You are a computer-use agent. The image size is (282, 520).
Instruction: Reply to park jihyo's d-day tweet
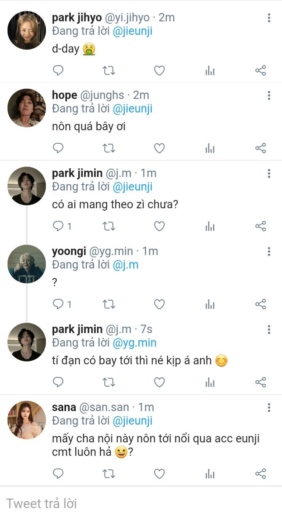[x=58, y=70]
